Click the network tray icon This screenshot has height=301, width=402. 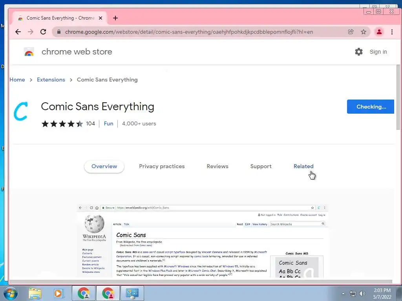click(353, 294)
